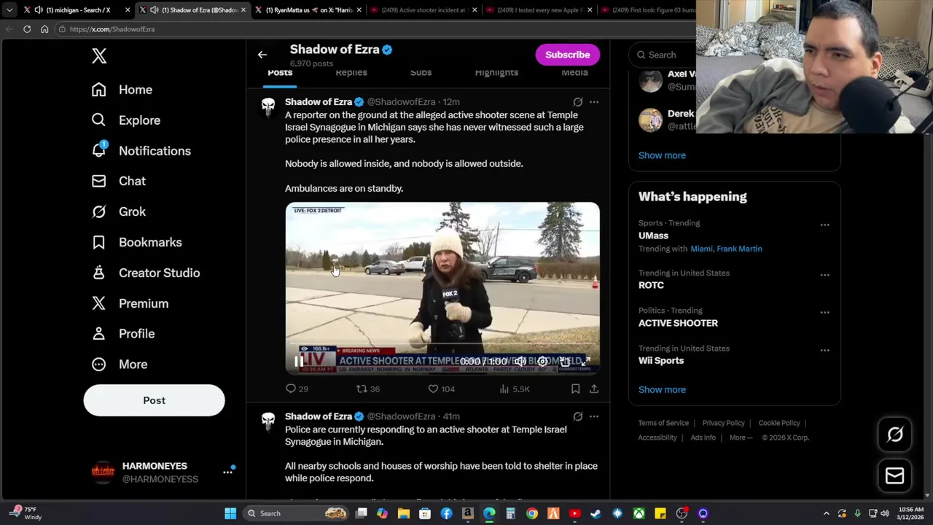Reload the page in the browser toolbar

(27, 29)
